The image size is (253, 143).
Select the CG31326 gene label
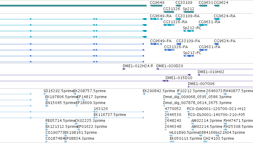point(172,9)
